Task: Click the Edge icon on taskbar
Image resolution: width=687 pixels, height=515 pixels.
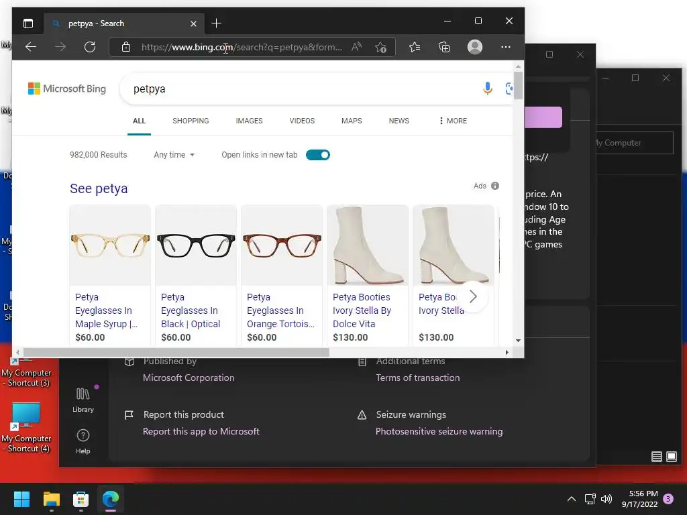Action: click(x=111, y=499)
